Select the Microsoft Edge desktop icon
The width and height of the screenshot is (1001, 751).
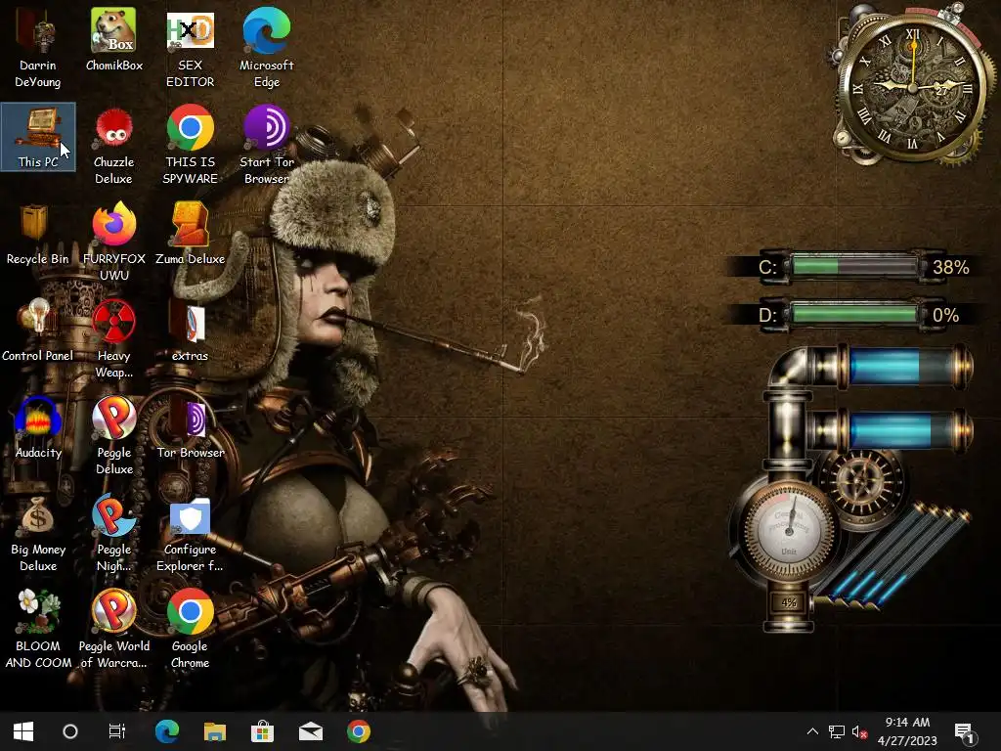266,48
